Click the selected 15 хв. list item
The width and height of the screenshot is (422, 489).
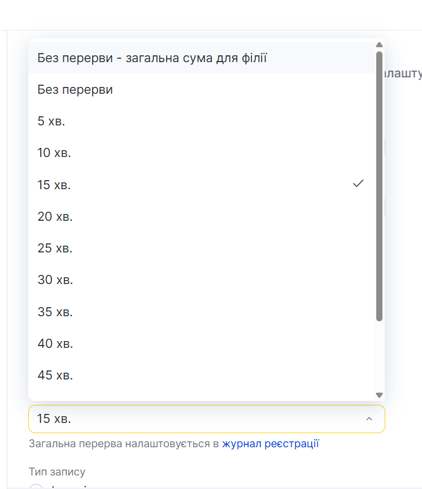tap(169, 185)
